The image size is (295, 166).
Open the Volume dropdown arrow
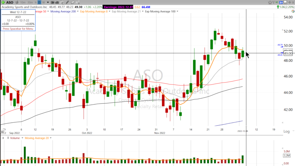(22, 138)
